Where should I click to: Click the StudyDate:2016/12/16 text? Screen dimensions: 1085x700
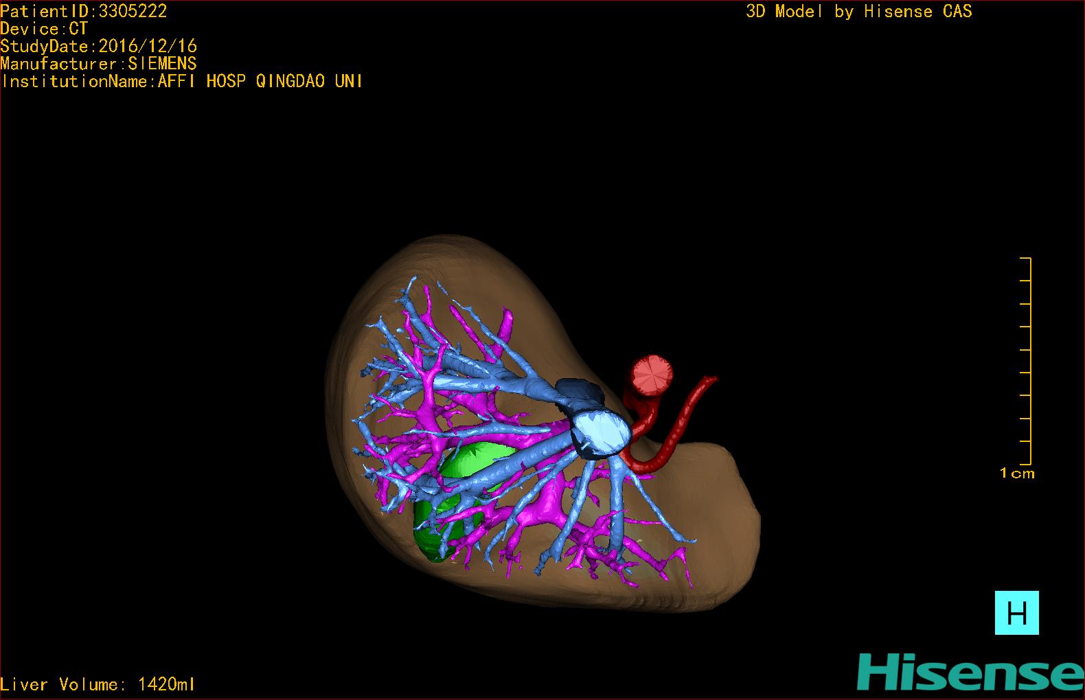(99, 46)
